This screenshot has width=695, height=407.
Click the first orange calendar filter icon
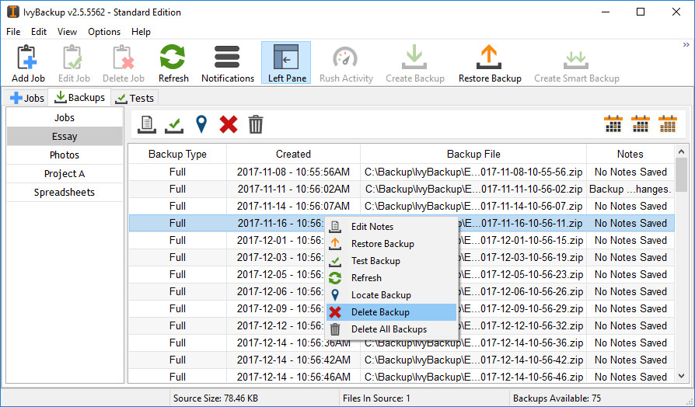point(613,124)
